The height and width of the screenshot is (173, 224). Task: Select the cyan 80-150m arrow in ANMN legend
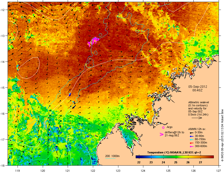click(191, 139)
